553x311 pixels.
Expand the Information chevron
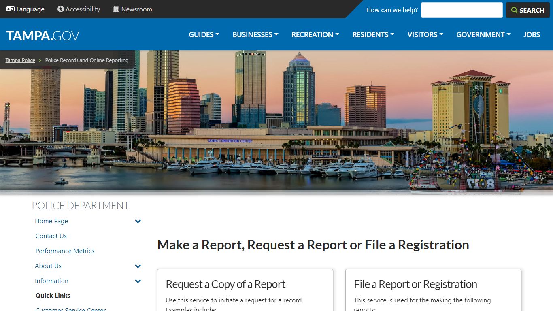tap(138, 281)
